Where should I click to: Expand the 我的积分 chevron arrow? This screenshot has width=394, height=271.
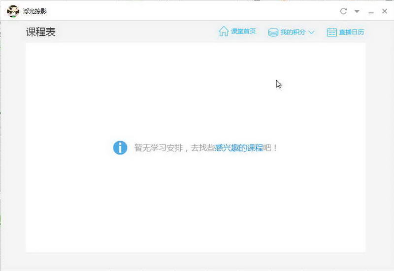click(x=311, y=32)
